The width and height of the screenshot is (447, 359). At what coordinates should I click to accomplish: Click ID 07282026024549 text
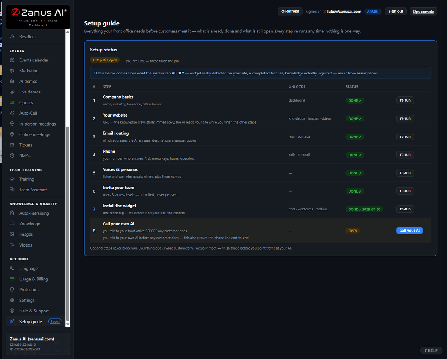click(x=25, y=349)
